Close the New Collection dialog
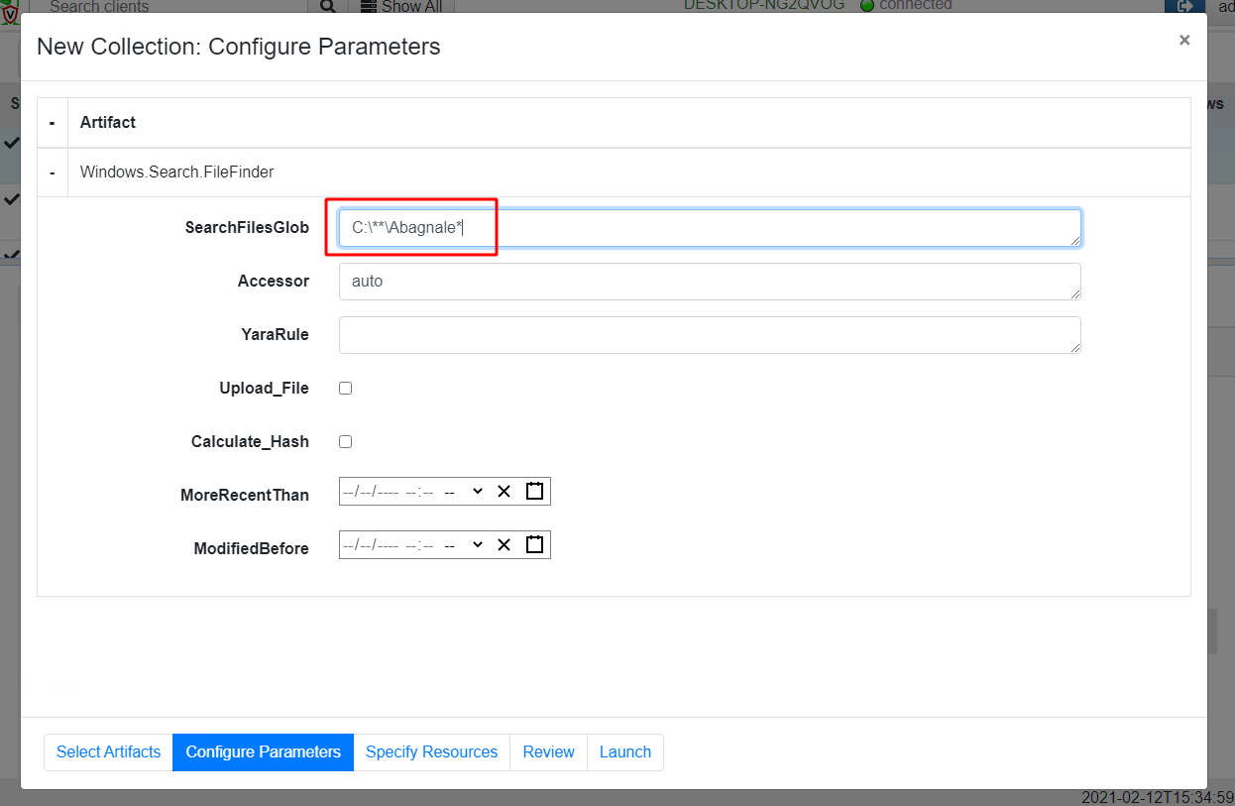 [1183, 41]
